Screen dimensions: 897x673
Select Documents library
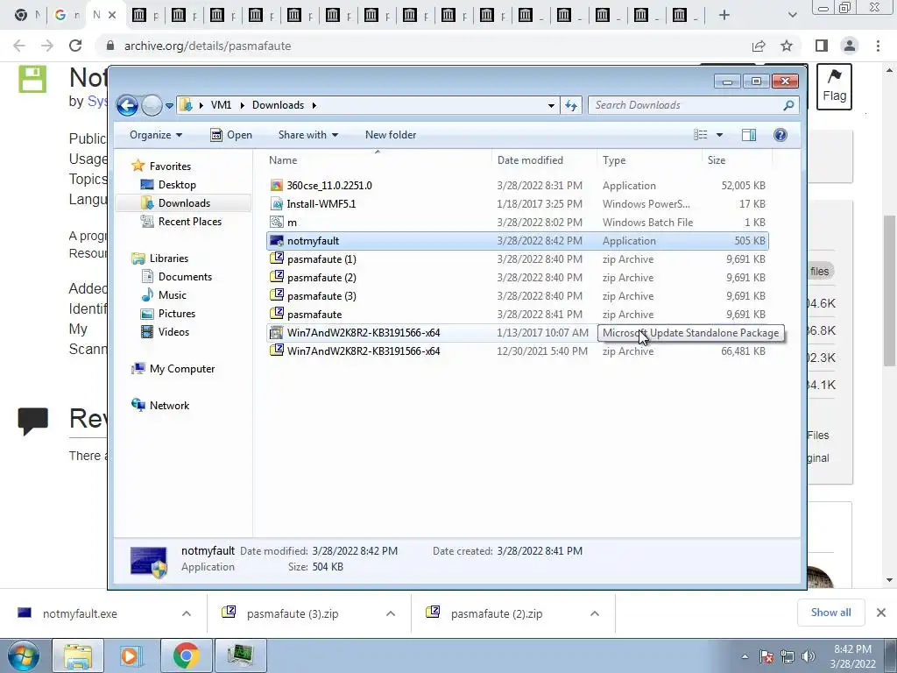pos(185,277)
